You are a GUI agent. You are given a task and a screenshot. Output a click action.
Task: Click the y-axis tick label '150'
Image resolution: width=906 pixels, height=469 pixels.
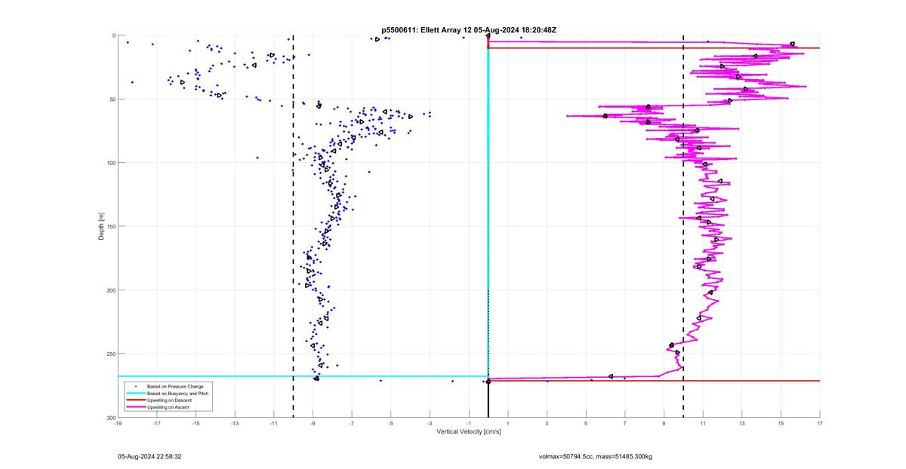(110, 226)
